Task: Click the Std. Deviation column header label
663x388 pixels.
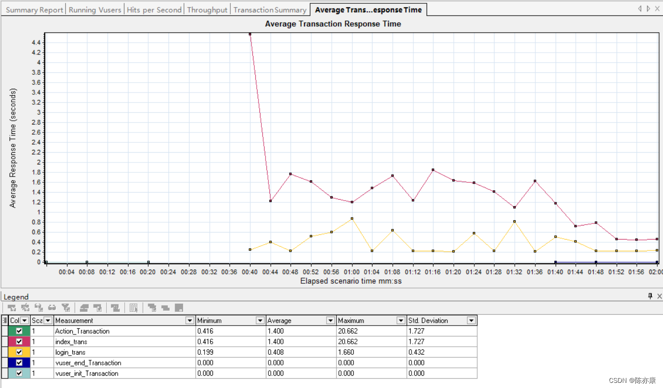Action: pyautogui.click(x=428, y=320)
